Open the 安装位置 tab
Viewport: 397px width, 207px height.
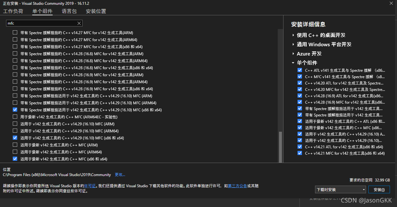96,11
